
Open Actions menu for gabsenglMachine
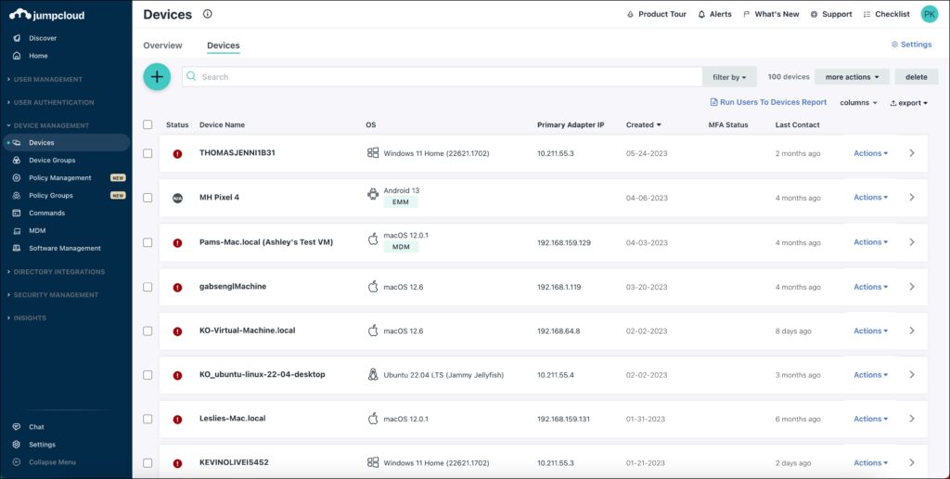870,287
